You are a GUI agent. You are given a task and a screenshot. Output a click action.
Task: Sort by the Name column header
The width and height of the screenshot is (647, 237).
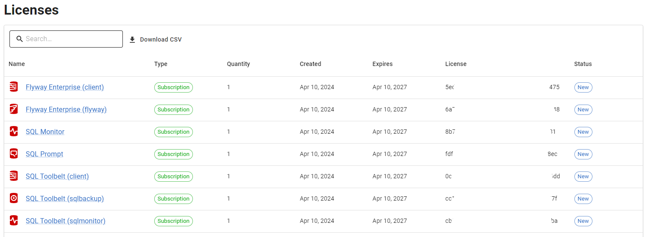(x=17, y=64)
